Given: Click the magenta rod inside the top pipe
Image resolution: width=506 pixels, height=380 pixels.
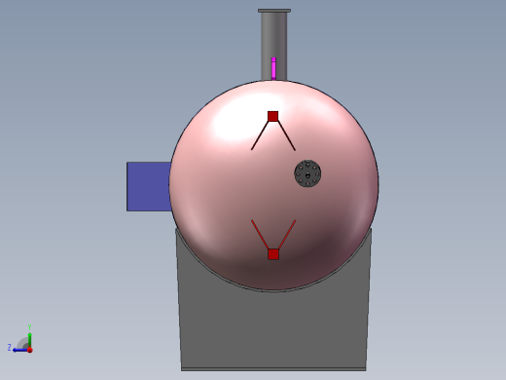Looking at the screenshot, I should [x=273, y=69].
